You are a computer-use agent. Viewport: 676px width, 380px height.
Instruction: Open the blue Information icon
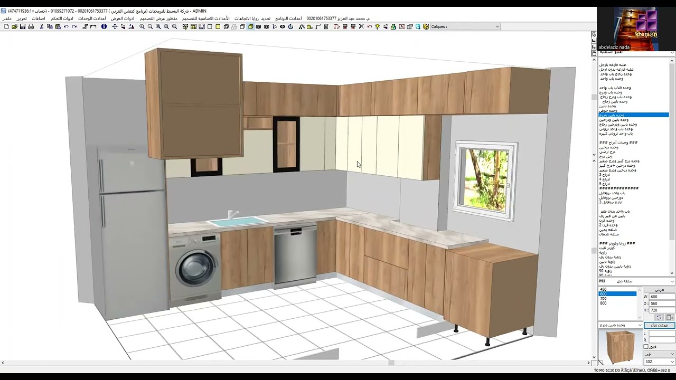(x=104, y=26)
